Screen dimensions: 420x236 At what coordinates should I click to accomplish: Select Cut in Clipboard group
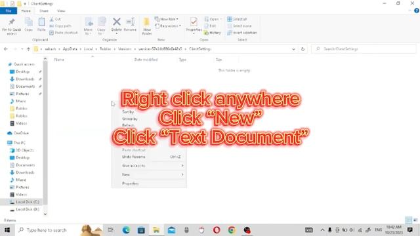pyautogui.click(x=55, y=19)
